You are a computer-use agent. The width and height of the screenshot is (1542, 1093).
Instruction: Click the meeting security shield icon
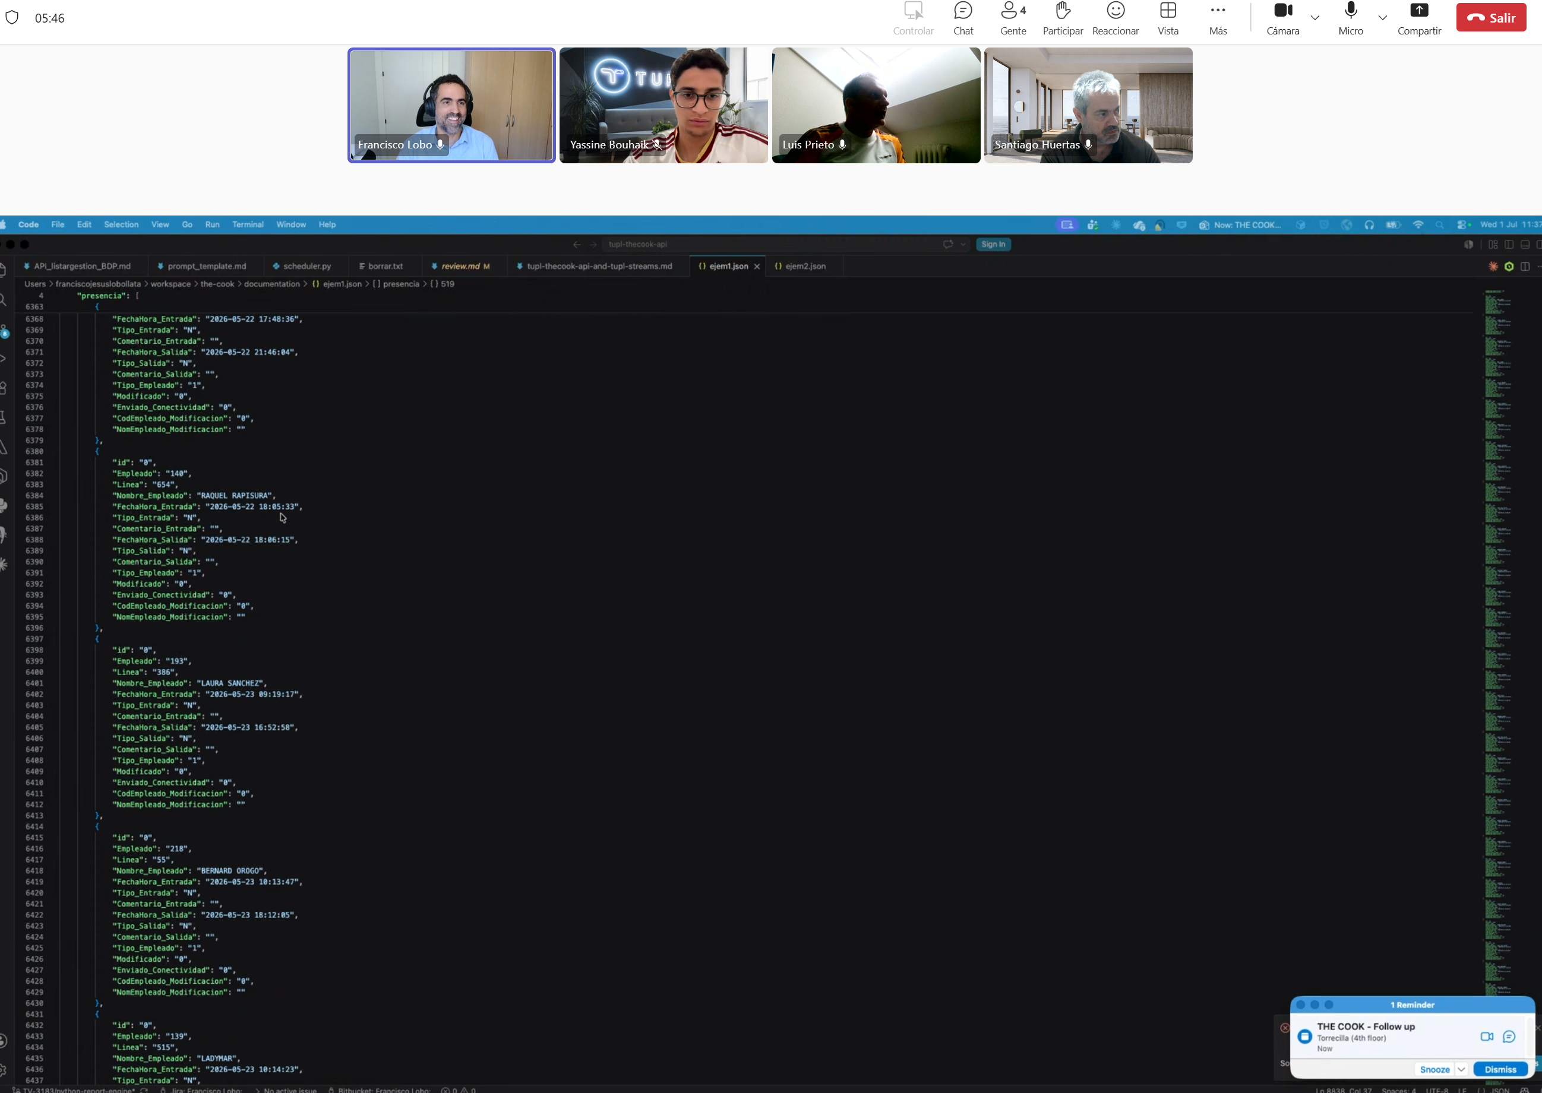coord(12,17)
